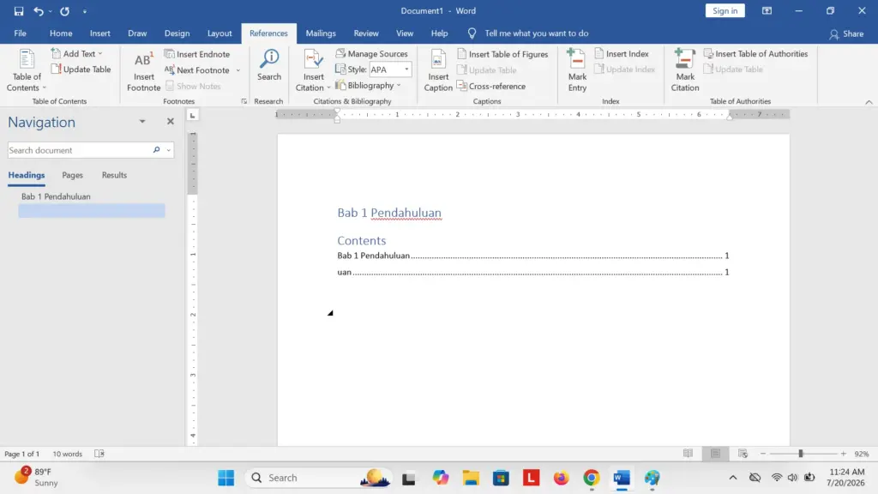Click the Search document field
This screenshot has width=878, height=494.
[x=78, y=150]
